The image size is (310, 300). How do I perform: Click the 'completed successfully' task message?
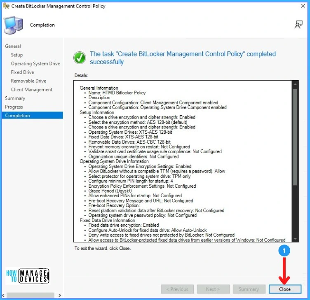183,58
